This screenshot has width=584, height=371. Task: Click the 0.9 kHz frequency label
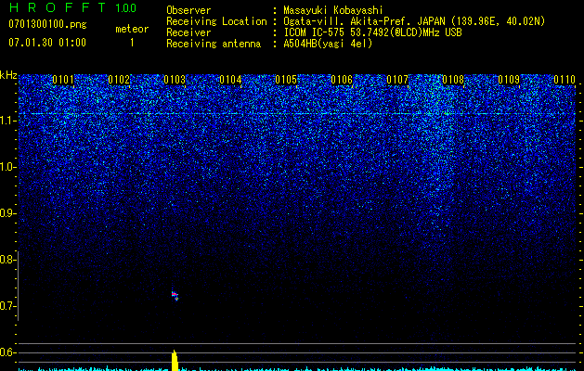click(8, 213)
